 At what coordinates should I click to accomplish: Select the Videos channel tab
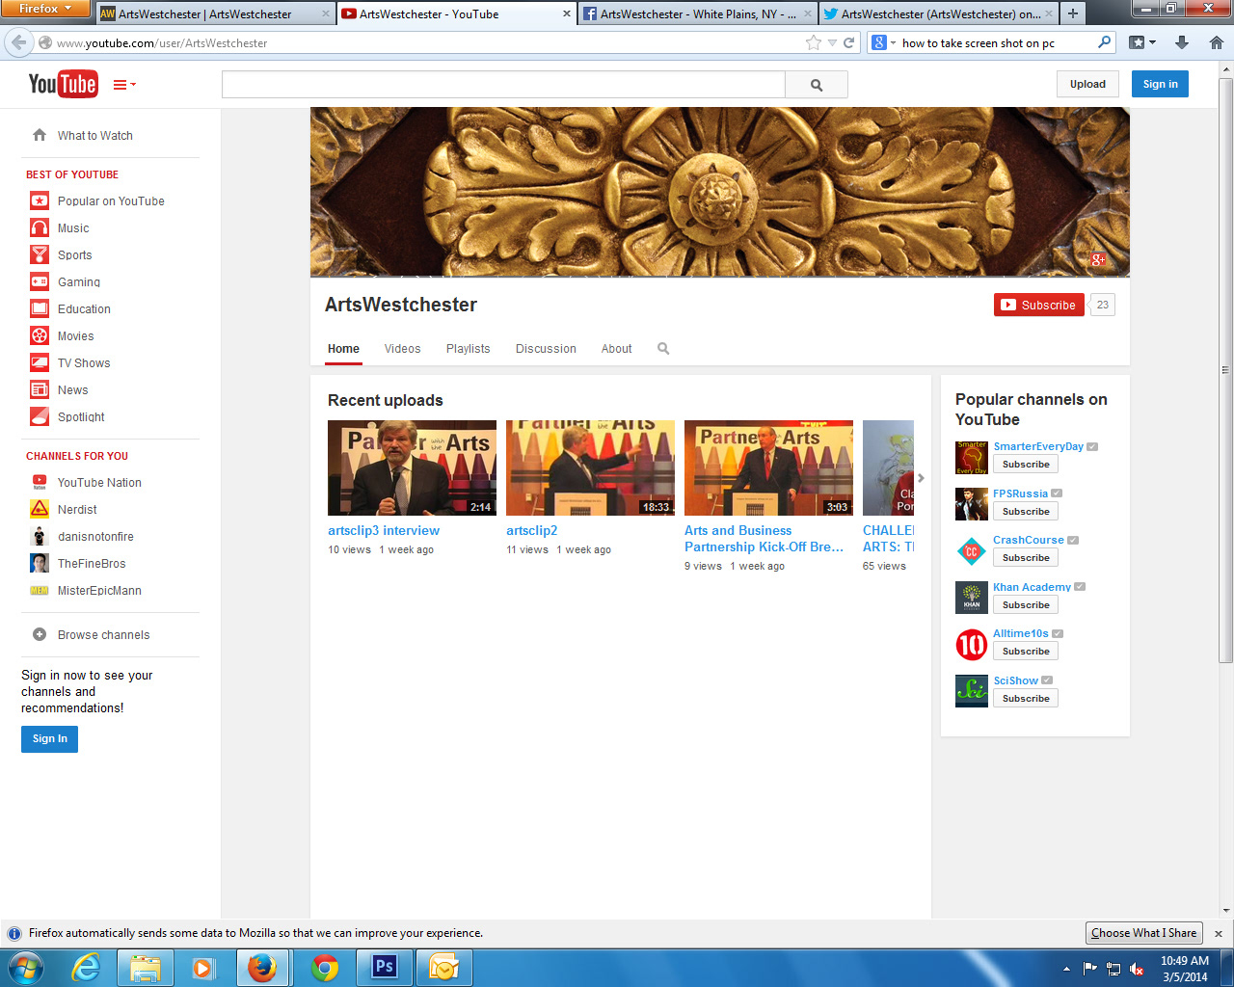tap(402, 349)
